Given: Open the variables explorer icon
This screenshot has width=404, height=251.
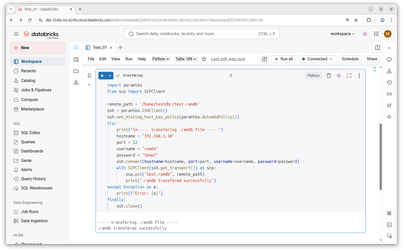Looking at the screenshot, I should click(389, 94).
